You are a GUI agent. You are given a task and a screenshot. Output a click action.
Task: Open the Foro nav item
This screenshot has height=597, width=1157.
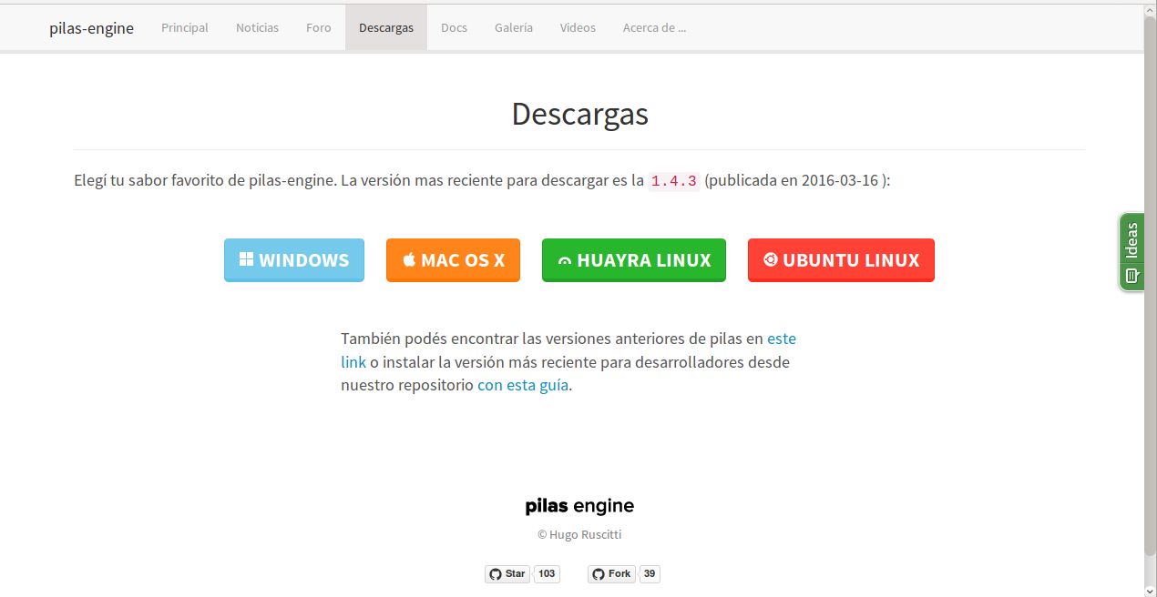click(x=319, y=27)
